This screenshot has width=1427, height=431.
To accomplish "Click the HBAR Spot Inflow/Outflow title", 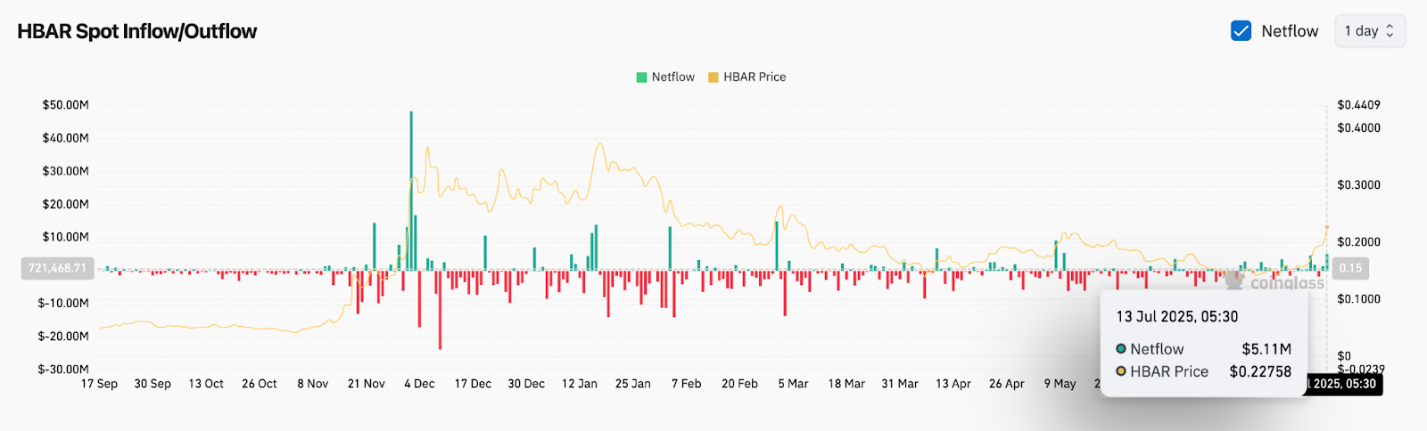I will click(x=137, y=31).
